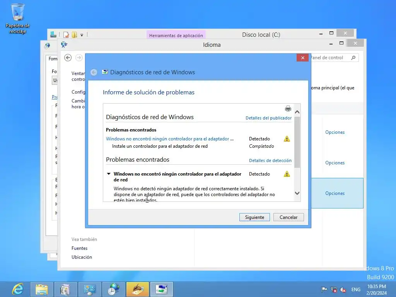Viewport: 396px width, 297px height.
Task: Click the report scrollbar up arrow
Action: point(297,112)
